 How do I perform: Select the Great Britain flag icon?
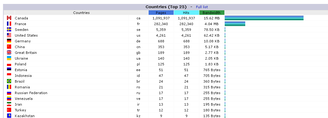click(9, 52)
